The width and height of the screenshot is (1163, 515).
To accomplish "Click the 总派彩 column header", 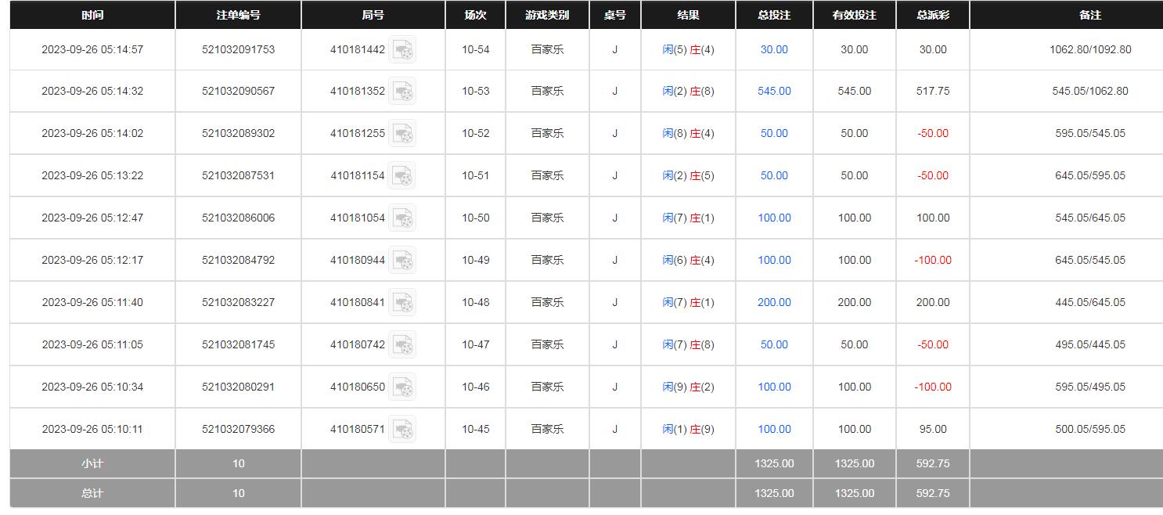I will 933,15.
